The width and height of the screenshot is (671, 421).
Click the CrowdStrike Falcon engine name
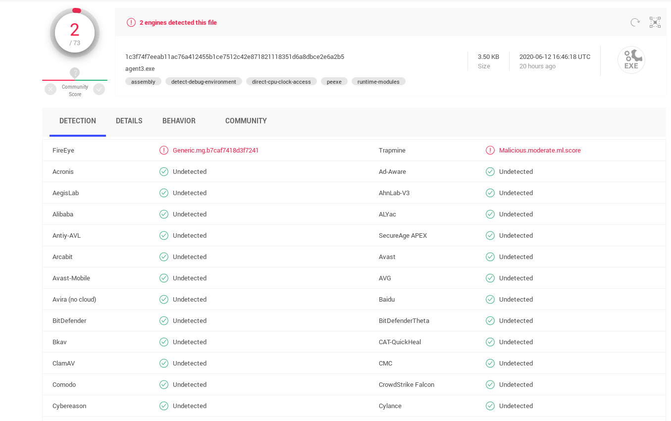[407, 384]
